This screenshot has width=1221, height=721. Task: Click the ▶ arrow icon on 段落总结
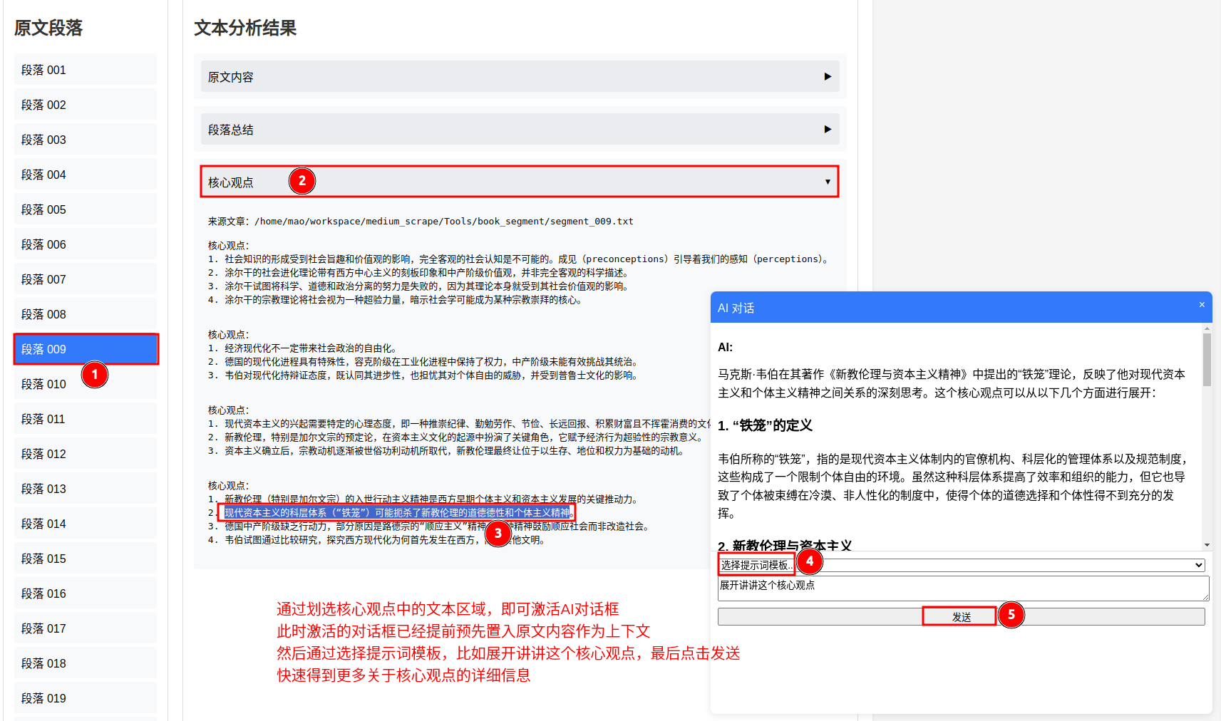[x=828, y=129]
